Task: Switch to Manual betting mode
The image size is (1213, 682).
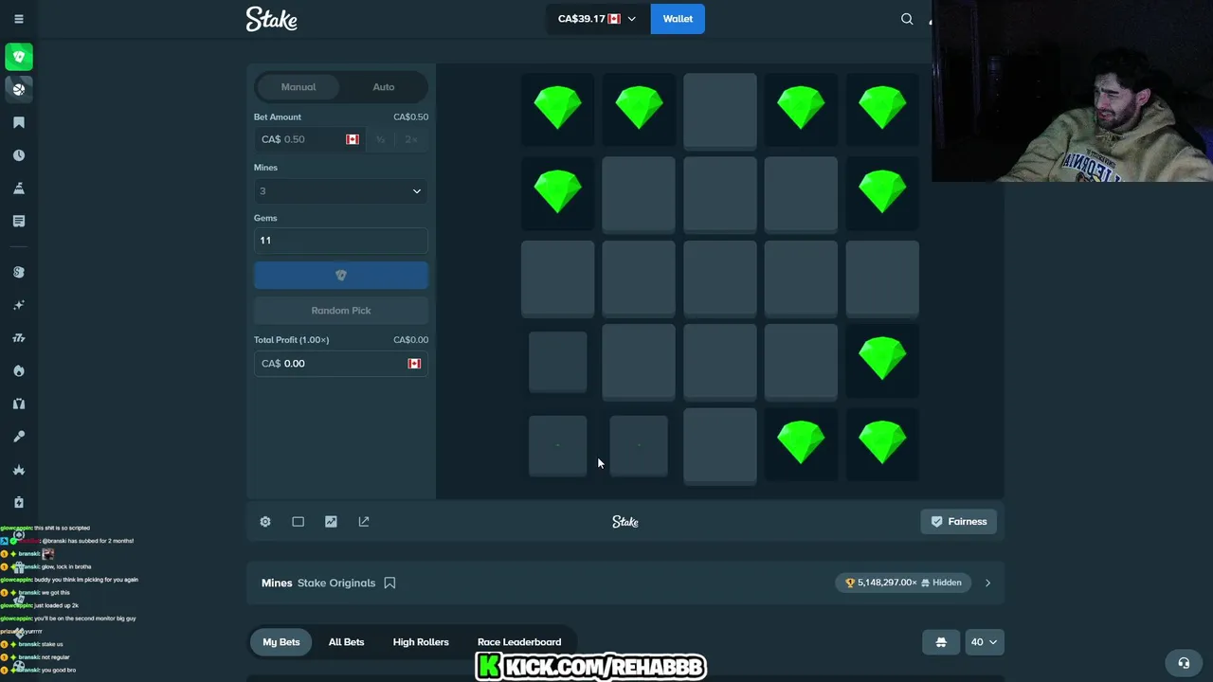Action: [299, 87]
